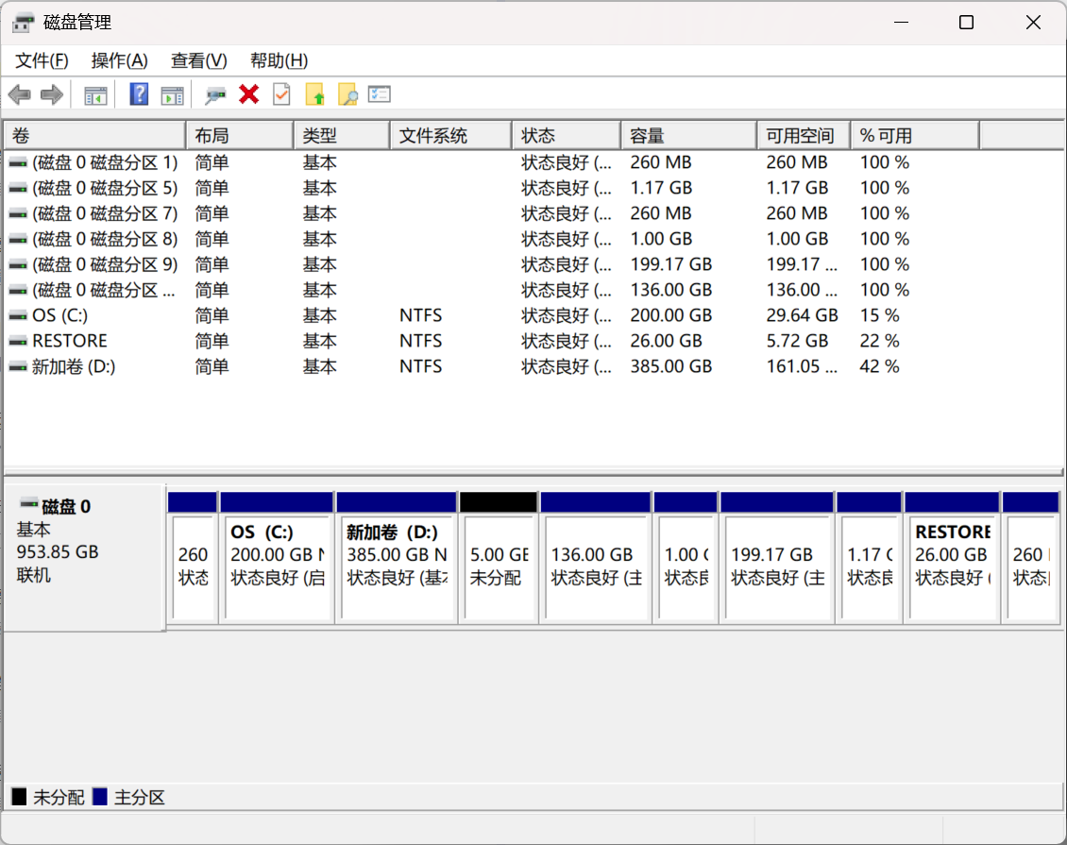Open the 帮助(H) menu
The width and height of the screenshot is (1067, 845).
click(279, 60)
